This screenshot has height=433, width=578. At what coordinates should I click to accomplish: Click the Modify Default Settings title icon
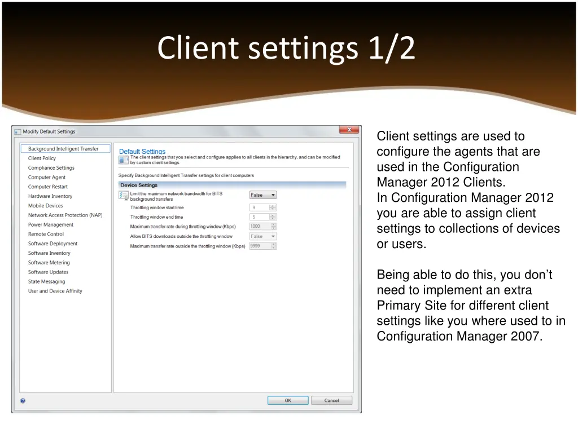click(x=17, y=132)
